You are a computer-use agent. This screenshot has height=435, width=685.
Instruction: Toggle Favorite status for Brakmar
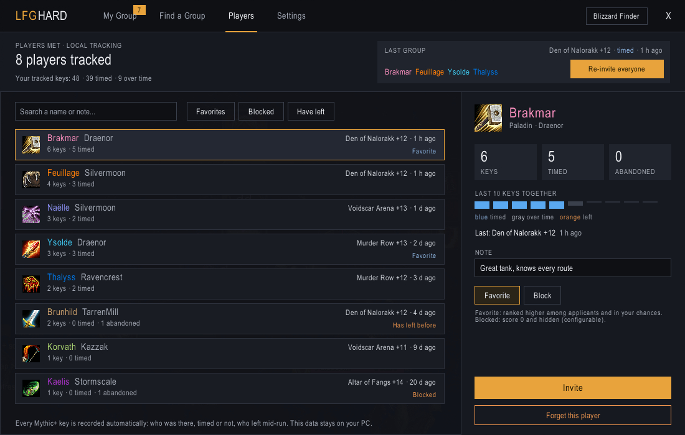(497, 296)
